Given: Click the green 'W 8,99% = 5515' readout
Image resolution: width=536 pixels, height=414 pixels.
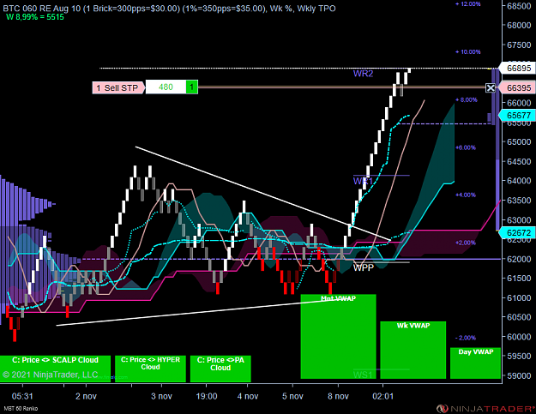Looking at the screenshot, I should point(35,17).
